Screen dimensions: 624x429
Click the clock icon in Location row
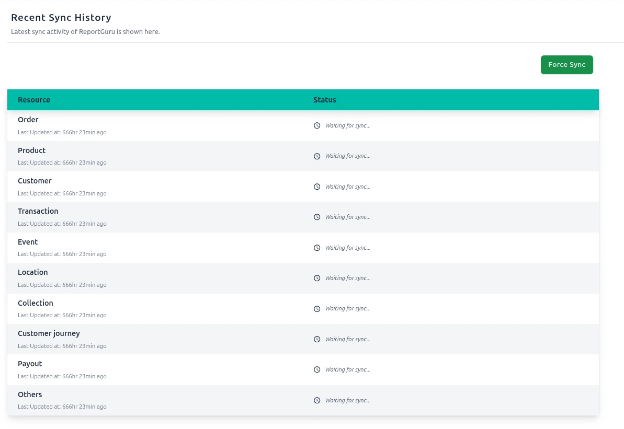point(317,278)
